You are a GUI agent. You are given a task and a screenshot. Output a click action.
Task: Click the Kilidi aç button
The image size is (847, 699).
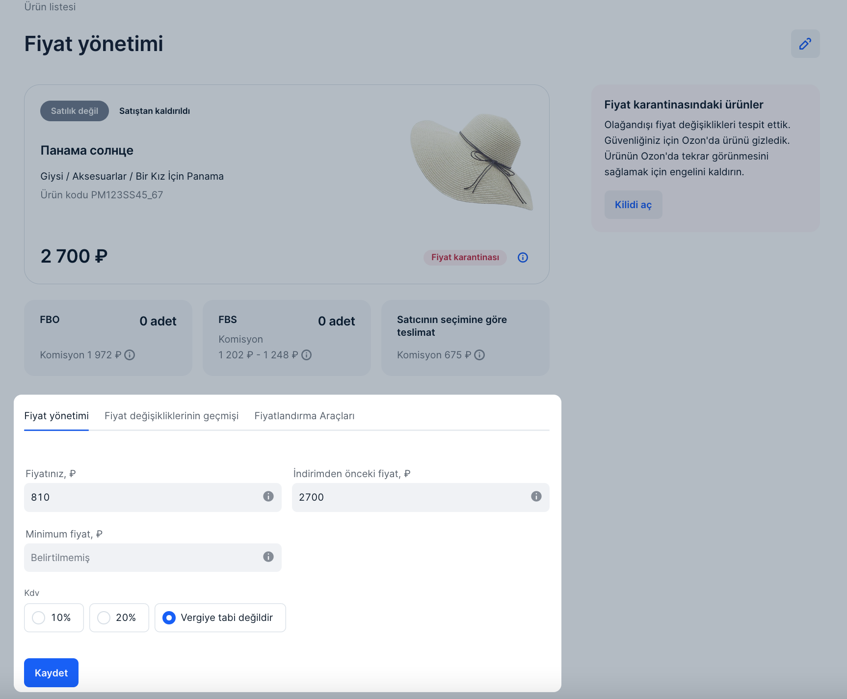(x=634, y=205)
